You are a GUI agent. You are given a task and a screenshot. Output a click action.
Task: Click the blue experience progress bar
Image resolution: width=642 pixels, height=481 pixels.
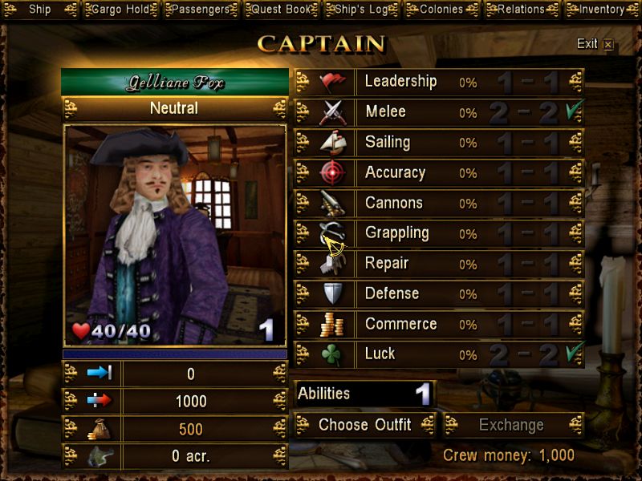(175, 354)
